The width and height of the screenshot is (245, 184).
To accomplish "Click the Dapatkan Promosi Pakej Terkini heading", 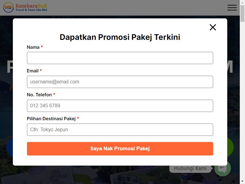I will (x=120, y=37).
